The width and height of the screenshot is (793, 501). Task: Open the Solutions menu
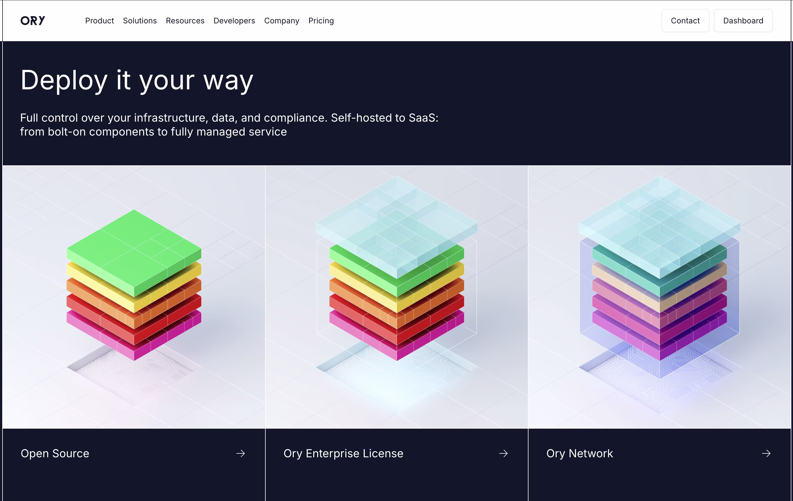click(139, 21)
